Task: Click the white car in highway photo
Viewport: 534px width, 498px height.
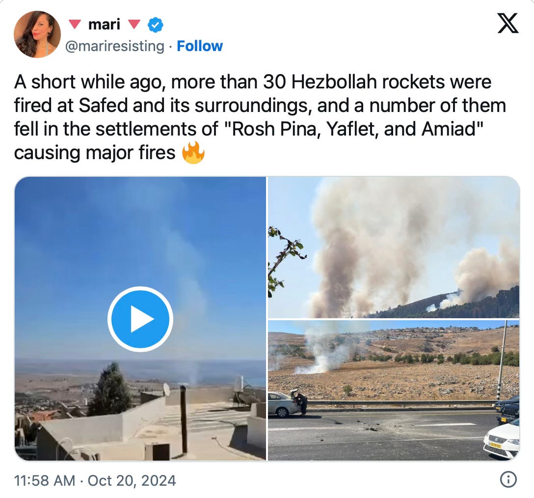Action: point(502,442)
